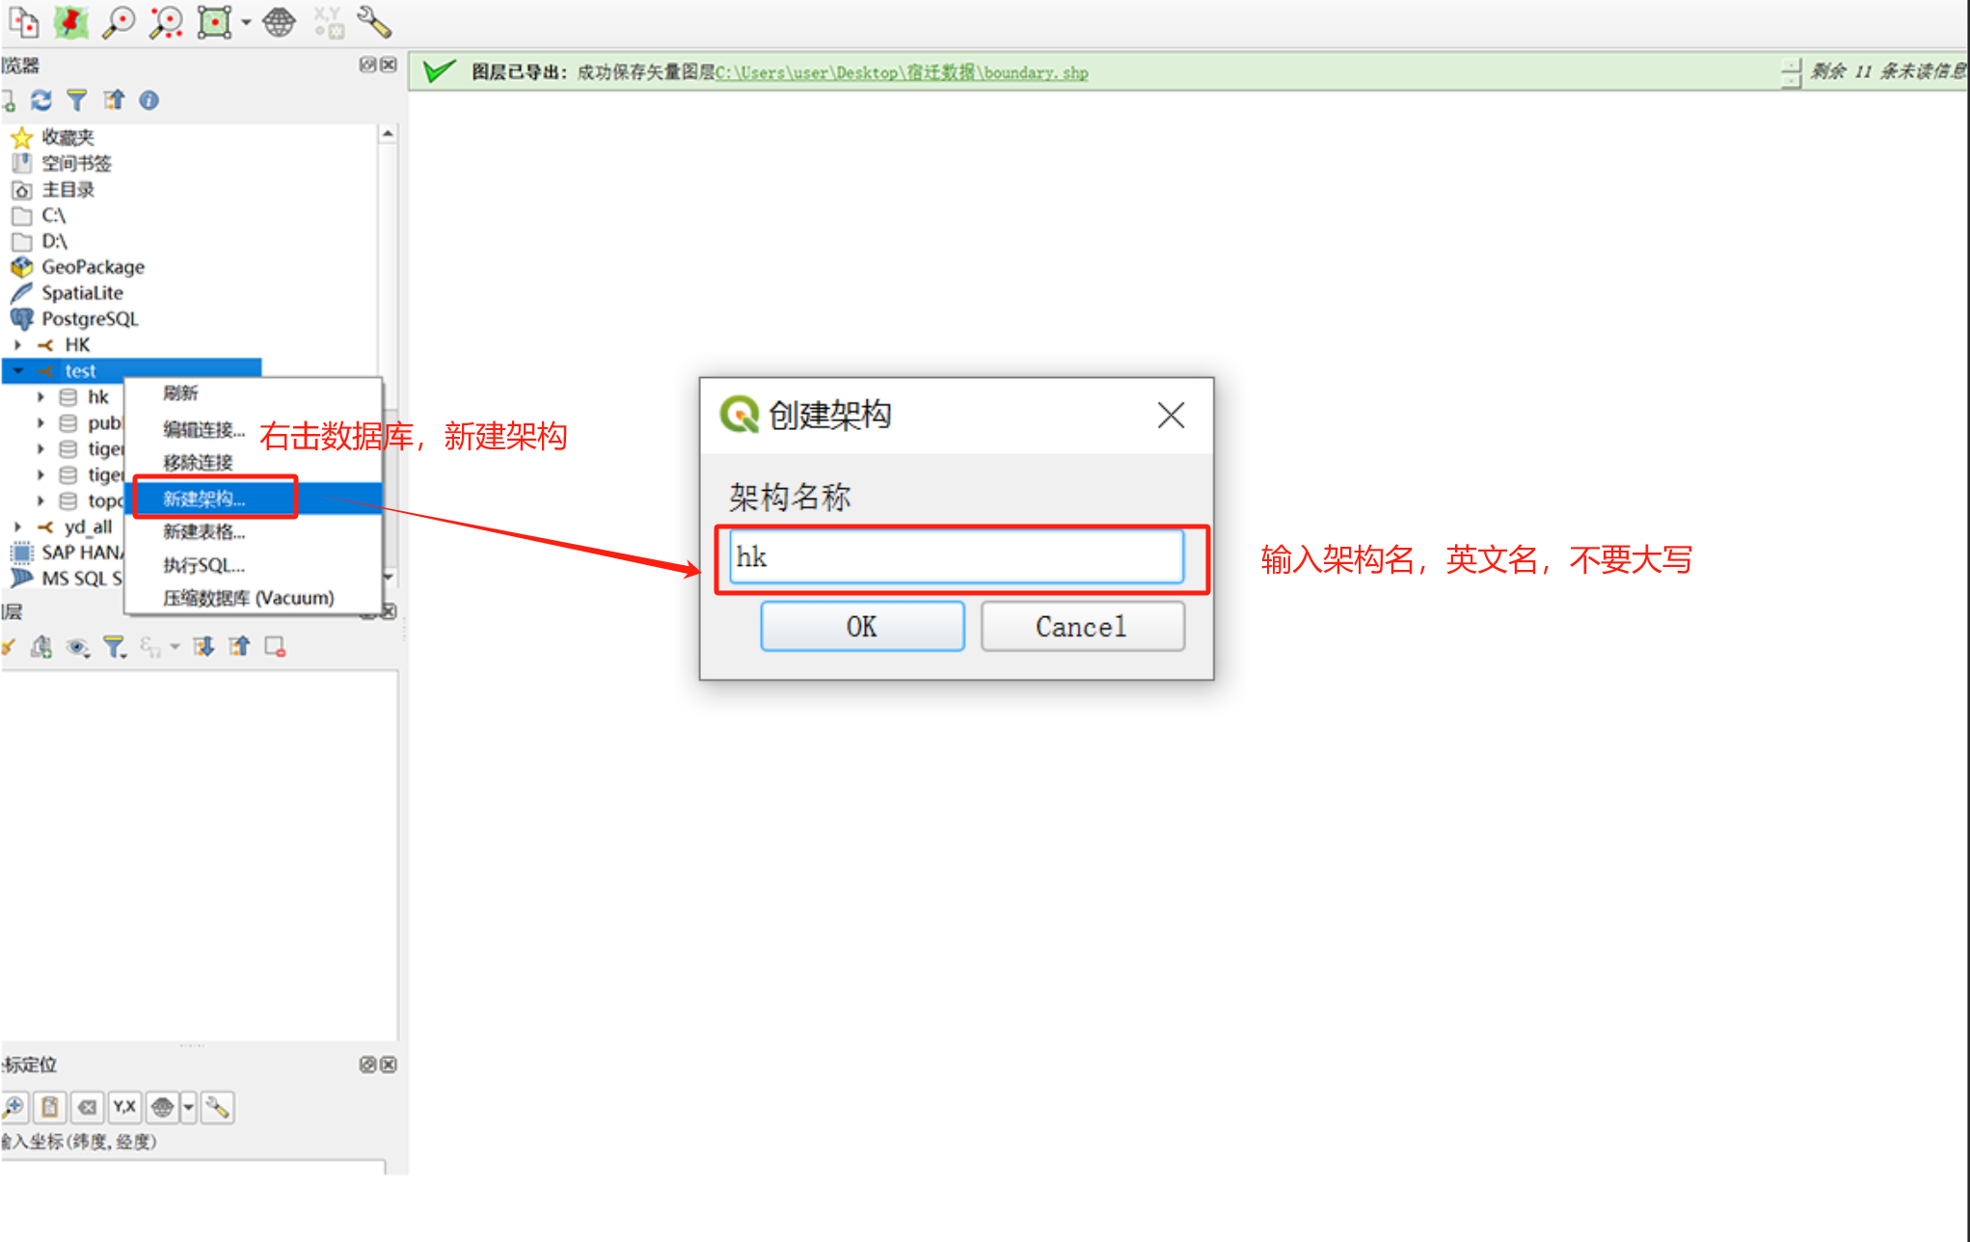Image resolution: width=1970 pixels, height=1242 pixels.
Task: Toggle Y,X coordinate order in locator bar
Action: pos(124,1107)
